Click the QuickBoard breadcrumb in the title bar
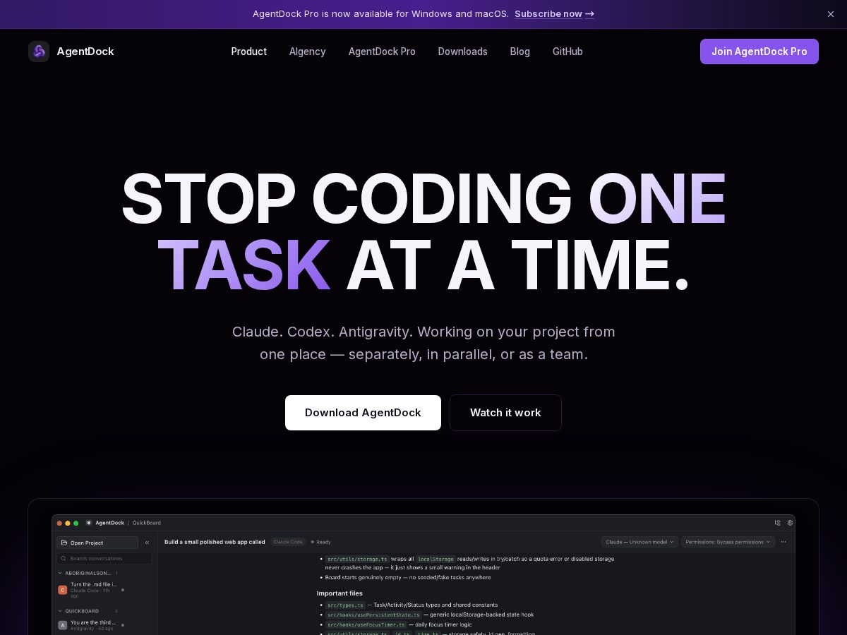The width and height of the screenshot is (847, 635). tap(147, 523)
